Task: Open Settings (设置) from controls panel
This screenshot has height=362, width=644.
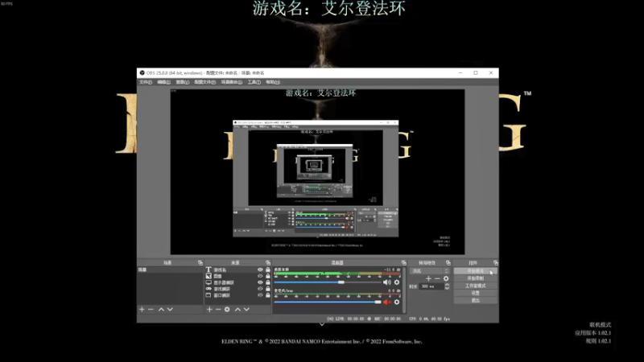Action: point(475,293)
